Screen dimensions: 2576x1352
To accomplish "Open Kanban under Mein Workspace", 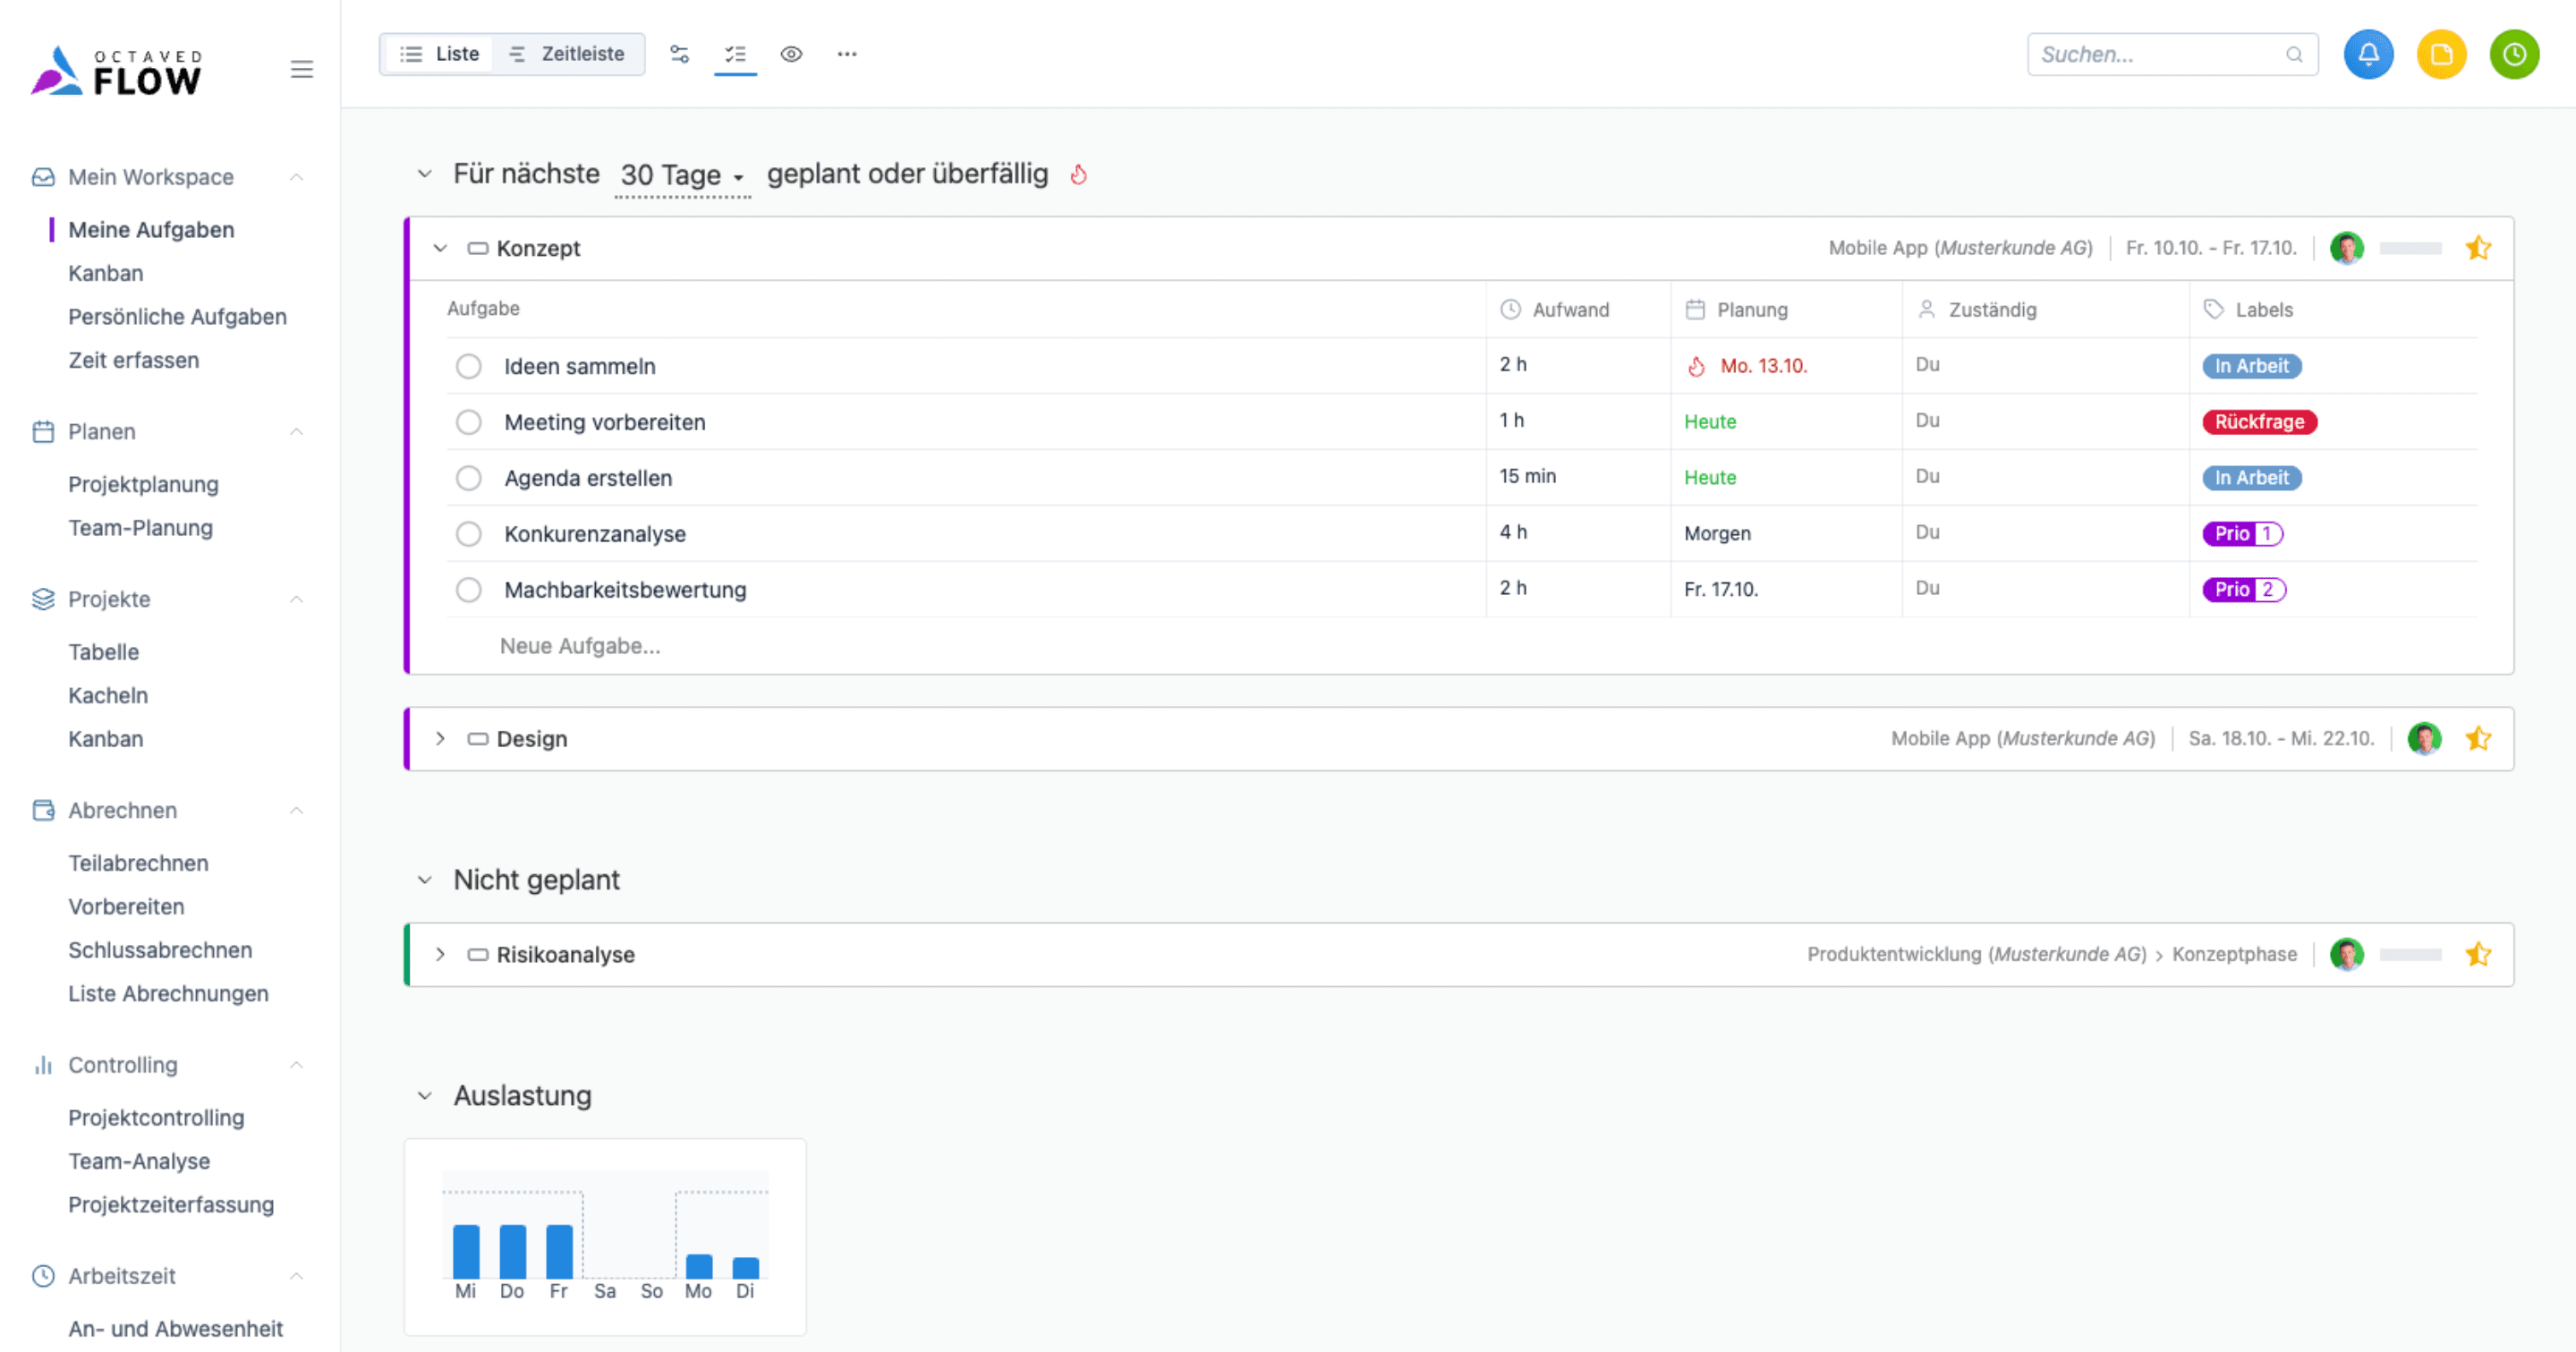I will point(105,273).
